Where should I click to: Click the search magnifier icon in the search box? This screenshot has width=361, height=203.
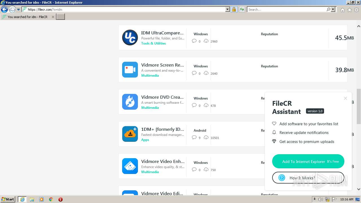328,9
